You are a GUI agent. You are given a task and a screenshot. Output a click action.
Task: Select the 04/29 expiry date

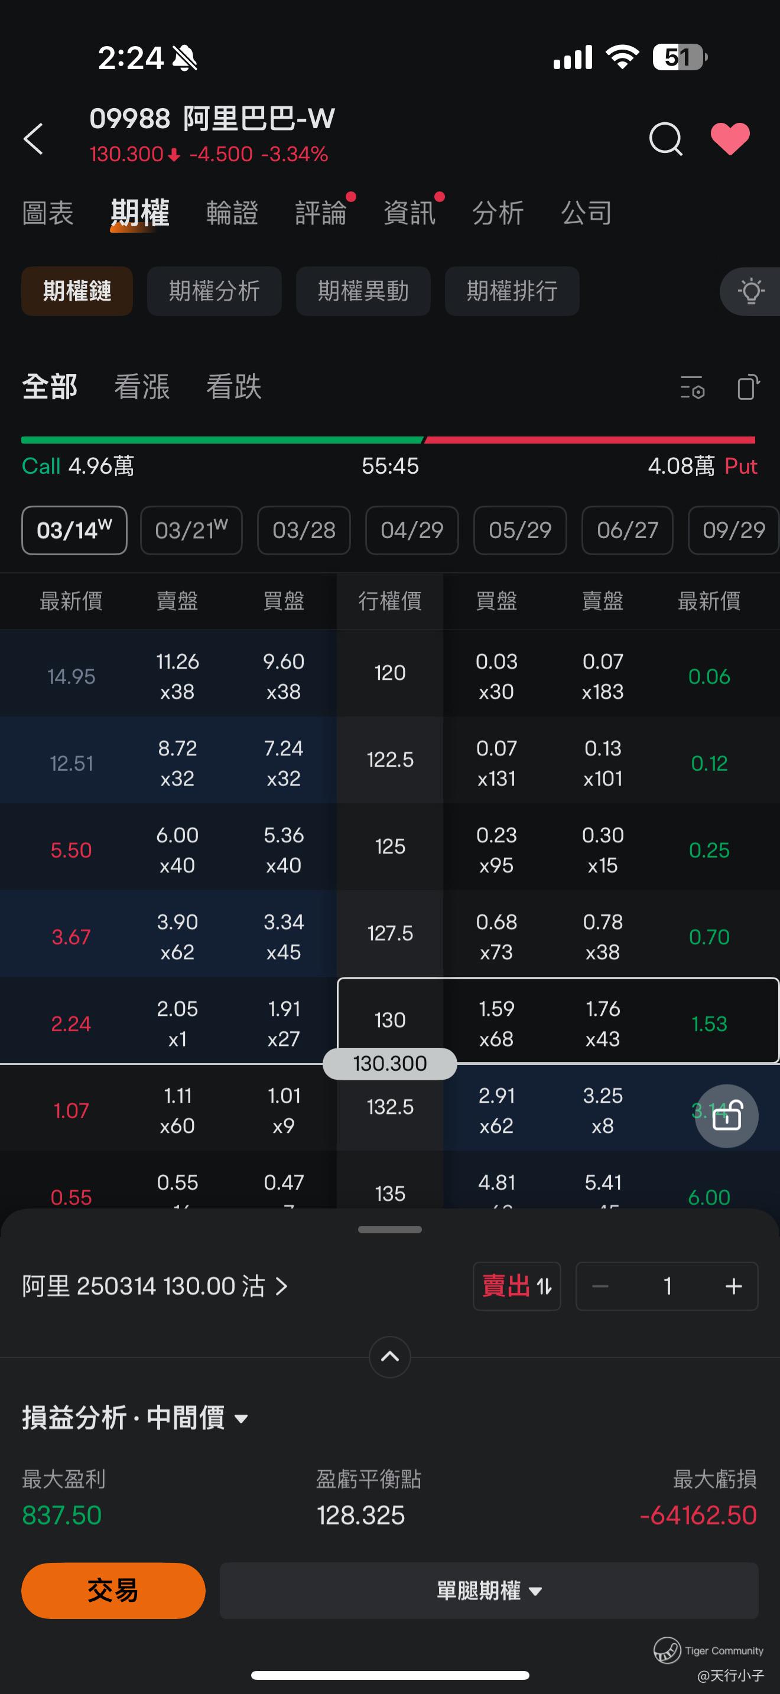[412, 530]
